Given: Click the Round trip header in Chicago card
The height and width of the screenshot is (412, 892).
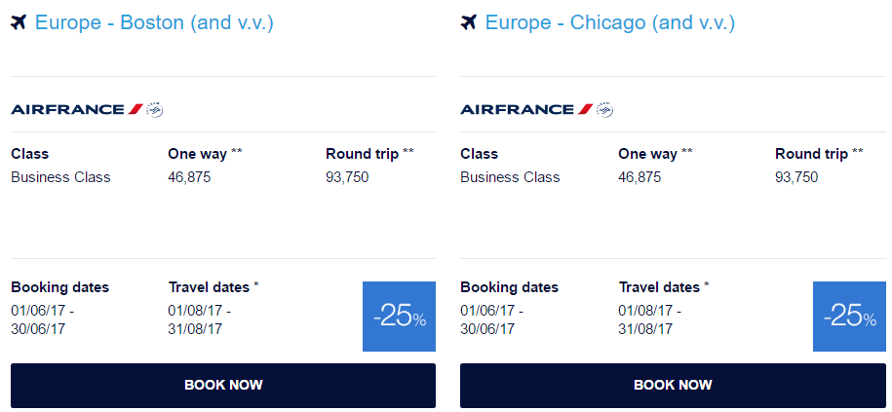Looking at the screenshot, I should pyautogui.click(x=819, y=154).
